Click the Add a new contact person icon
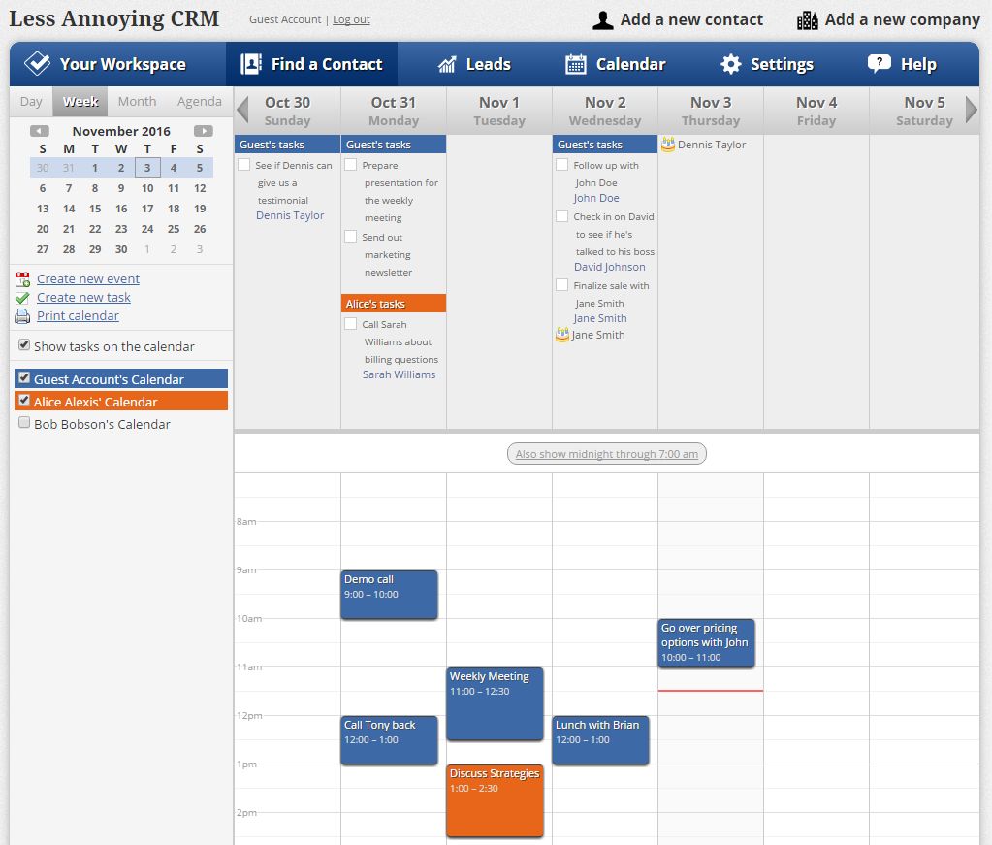Screen dimensions: 992x845 (602, 20)
